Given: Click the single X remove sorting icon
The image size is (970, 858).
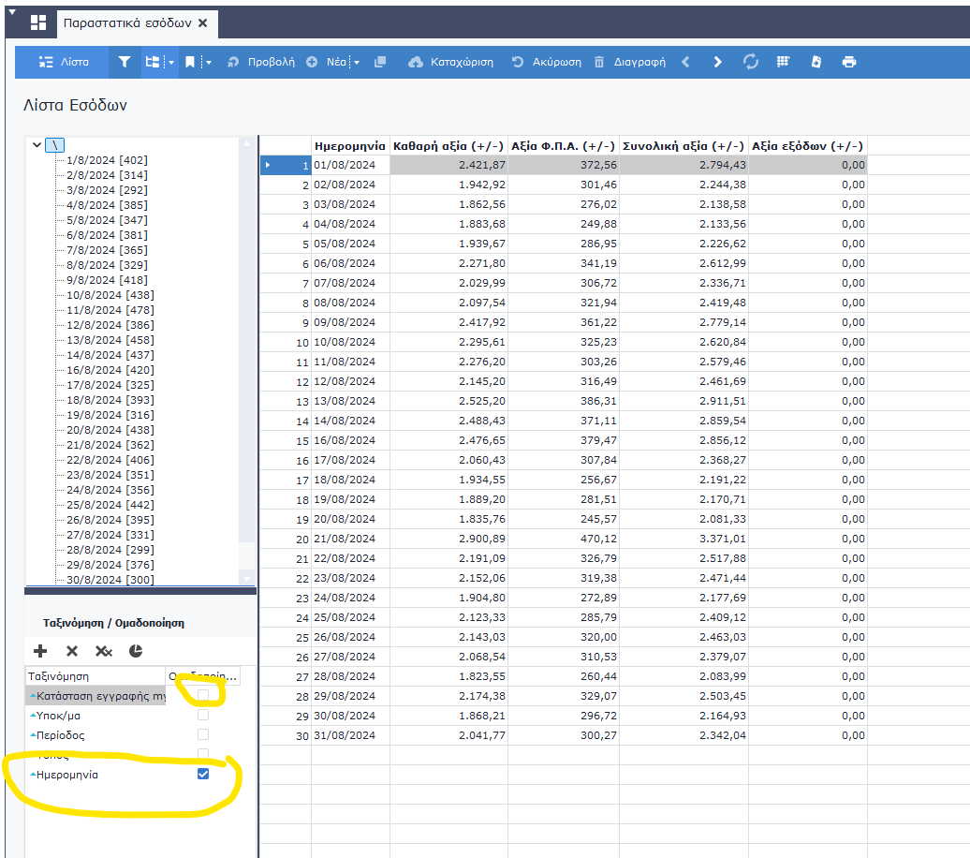Looking at the screenshot, I should pyautogui.click(x=72, y=651).
